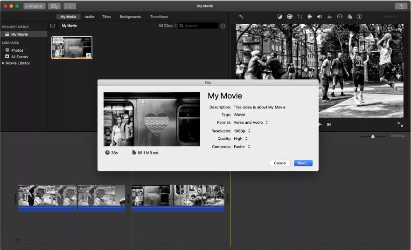The height and width of the screenshot is (250, 411).
Task: Open the Quality High dropdown
Action: pos(241,139)
